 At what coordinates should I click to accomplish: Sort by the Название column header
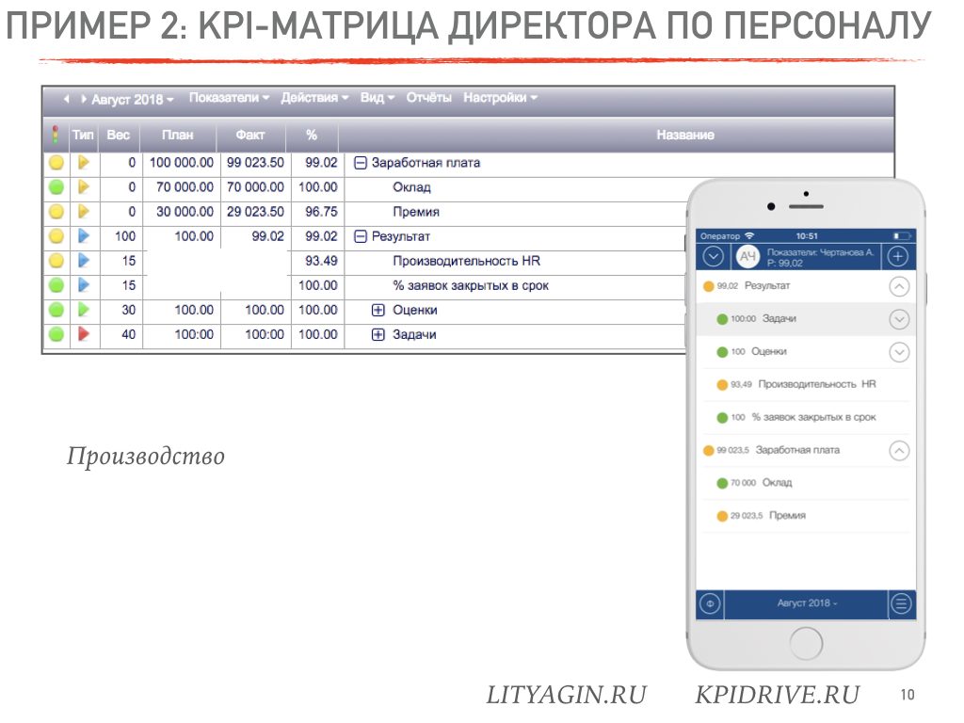pyautogui.click(x=685, y=135)
